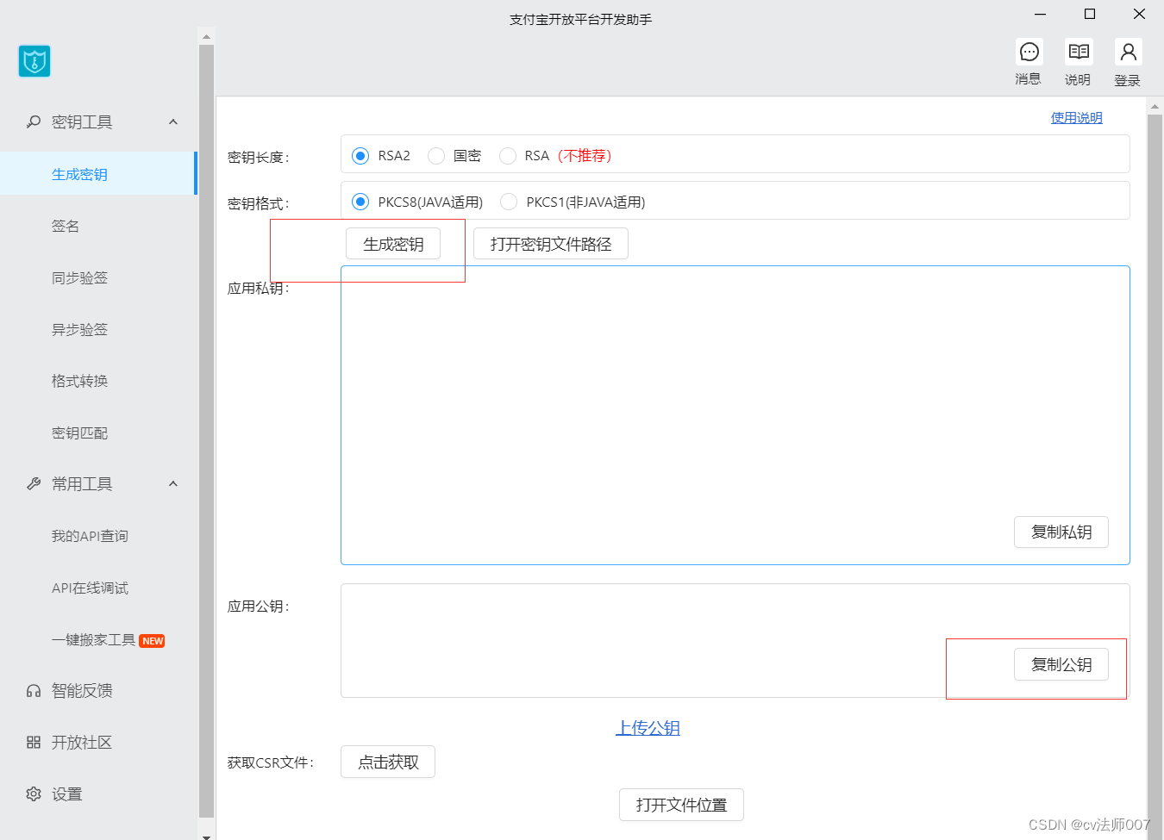Collapse the 常用工具 section chevron
1164x840 pixels.
tap(173, 484)
